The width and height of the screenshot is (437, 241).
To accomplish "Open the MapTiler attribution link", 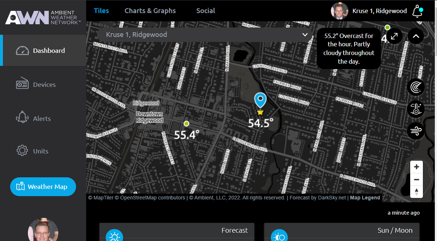I will click(x=101, y=198).
